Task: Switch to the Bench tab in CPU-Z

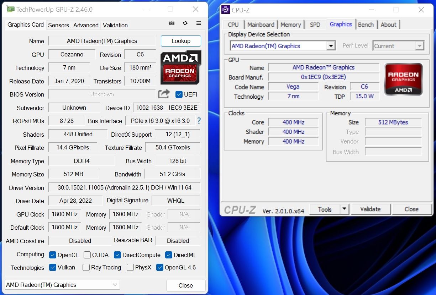Action: coord(366,24)
